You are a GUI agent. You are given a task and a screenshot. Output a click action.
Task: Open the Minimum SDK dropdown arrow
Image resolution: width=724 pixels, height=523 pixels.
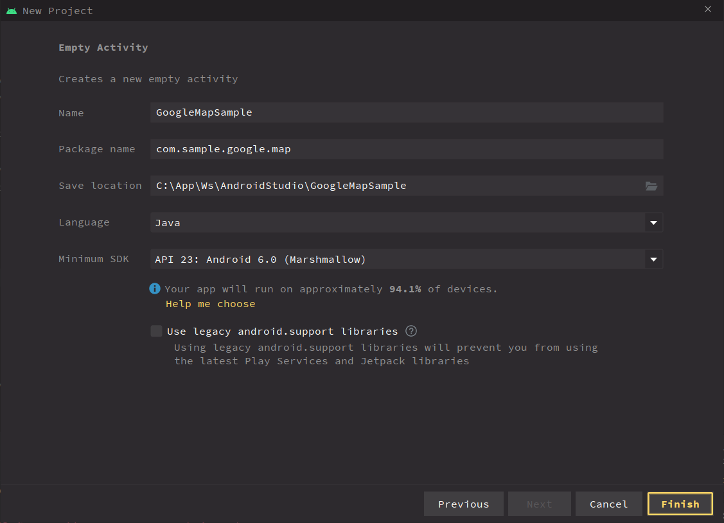click(653, 260)
